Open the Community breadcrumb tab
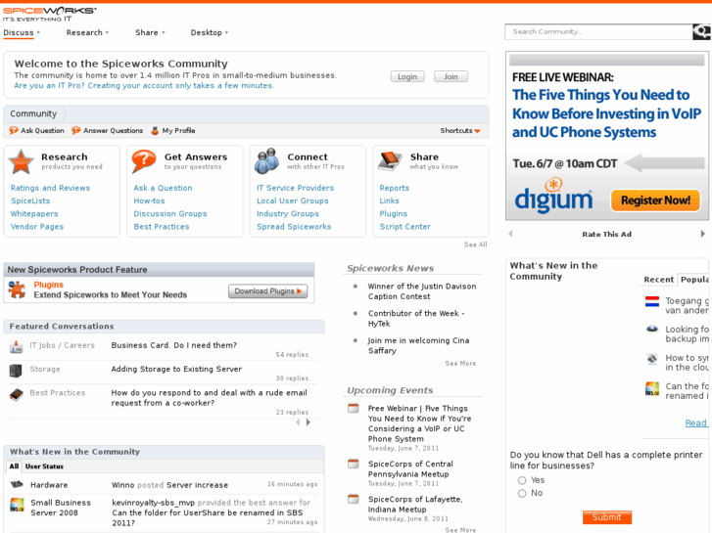This screenshot has width=712, height=533. pyautogui.click(x=33, y=113)
